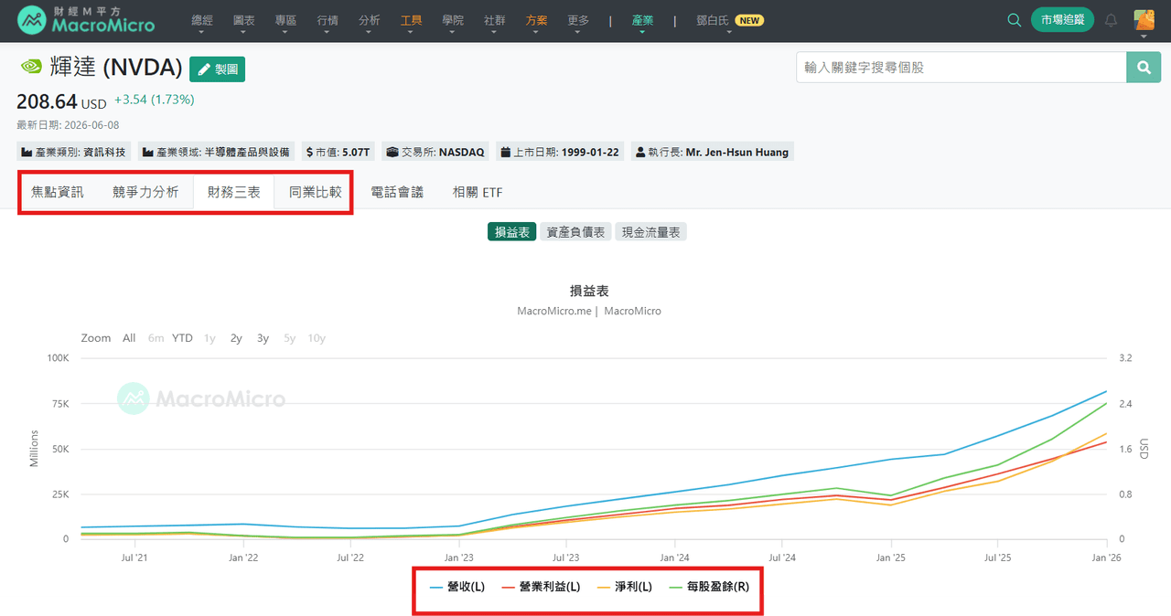Click the 損益表 chart title

[x=589, y=291]
